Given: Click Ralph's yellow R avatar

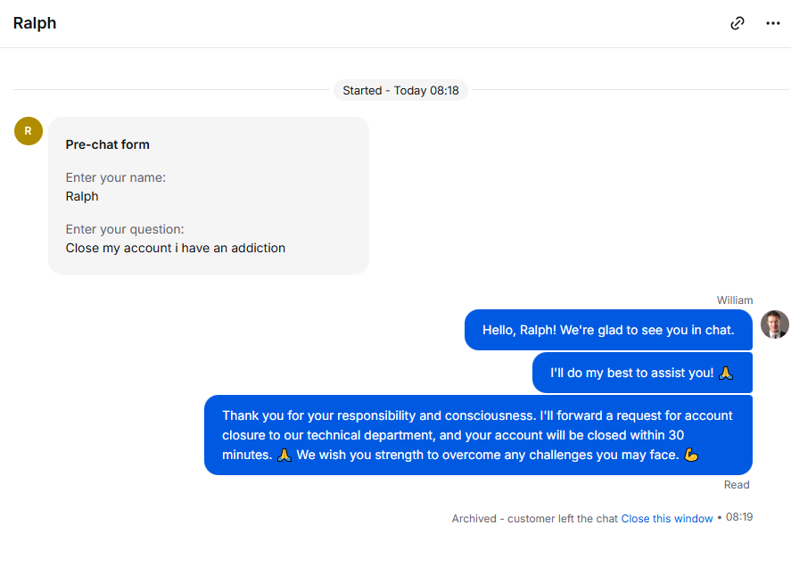Looking at the screenshot, I should pyautogui.click(x=29, y=131).
